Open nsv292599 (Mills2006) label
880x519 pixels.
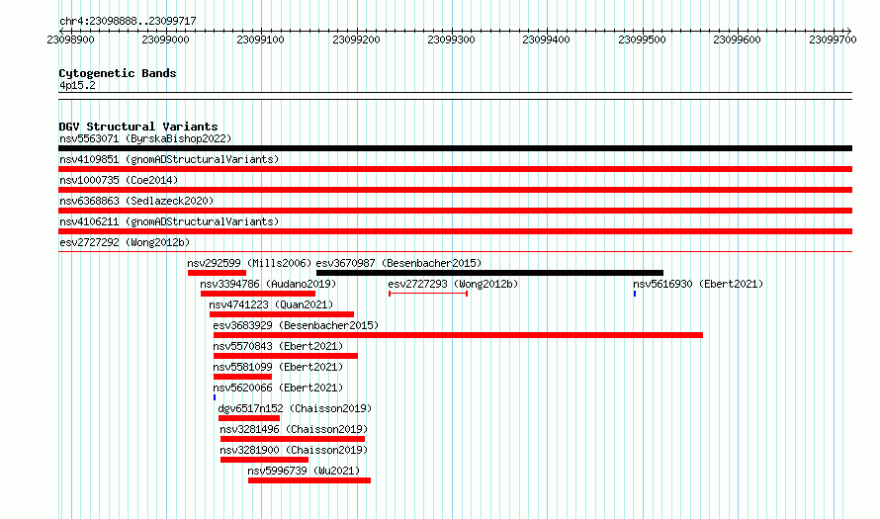pos(249,263)
